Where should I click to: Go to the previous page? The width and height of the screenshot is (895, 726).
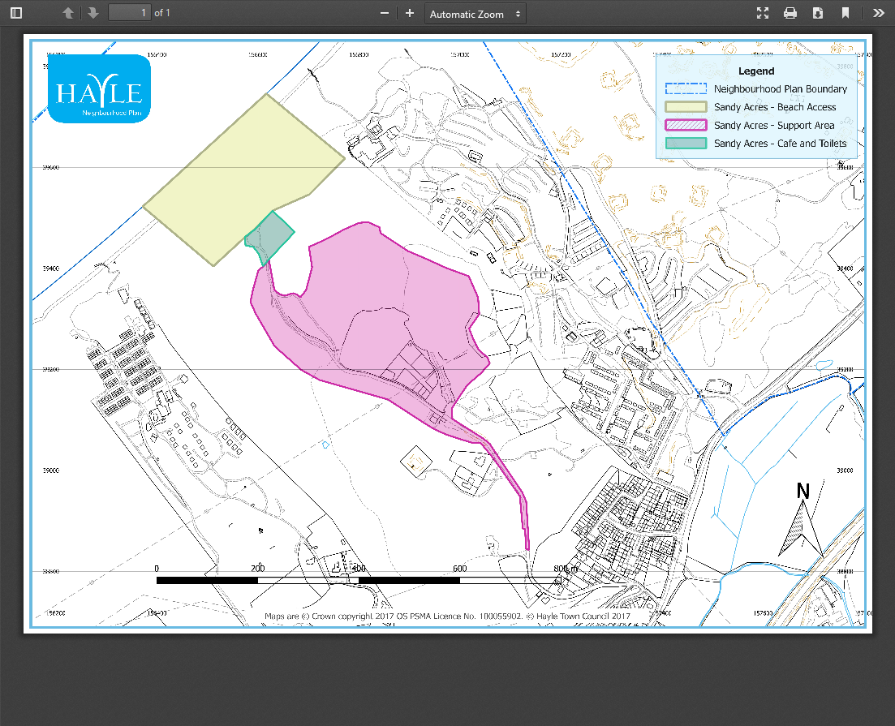point(68,13)
